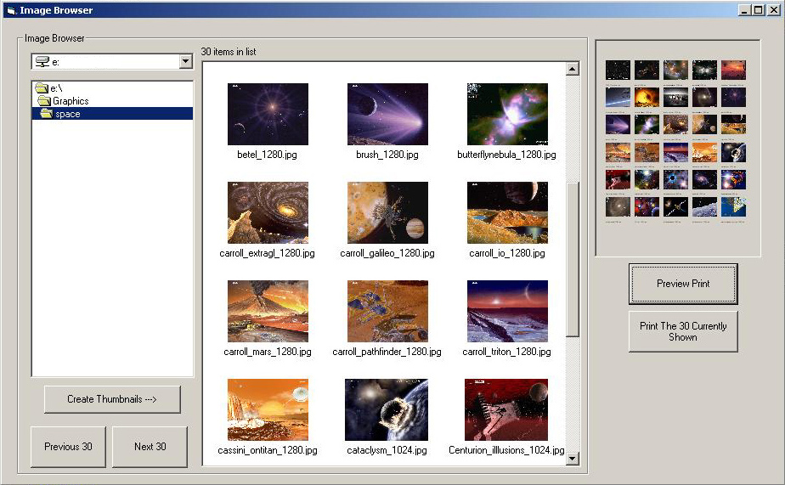Select the carroll_galileo_1280.jpg thumbnail
The image size is (785, 485).
(387, 212)
